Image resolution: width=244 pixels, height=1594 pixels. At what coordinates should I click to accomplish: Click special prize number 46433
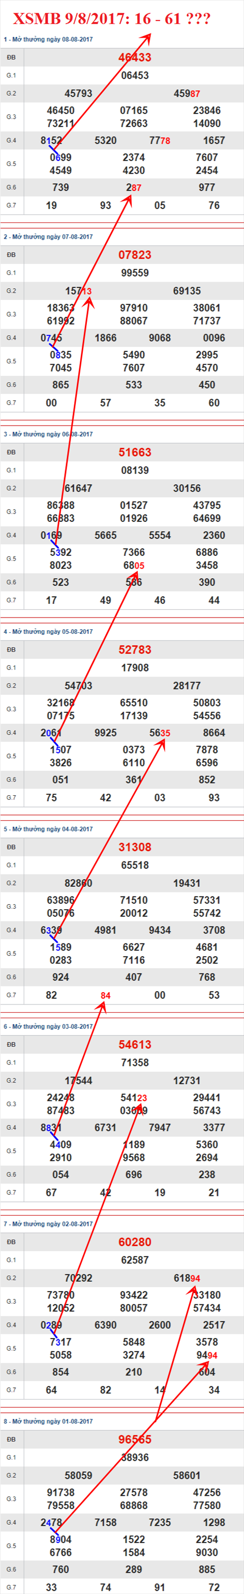tap(135, 58)
